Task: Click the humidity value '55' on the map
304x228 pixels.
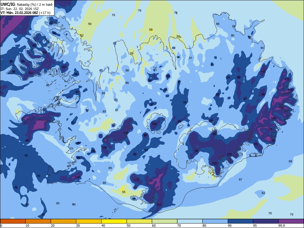Action: (124, 192)
